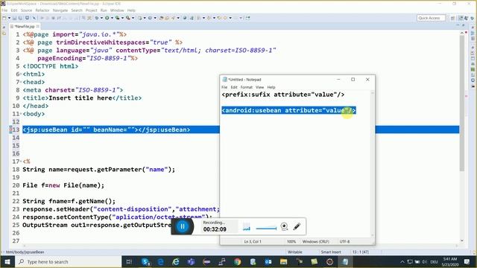Open Eclipse Navigate menu
Viewport: 477px width, 268px height.
tap(60, 10)
